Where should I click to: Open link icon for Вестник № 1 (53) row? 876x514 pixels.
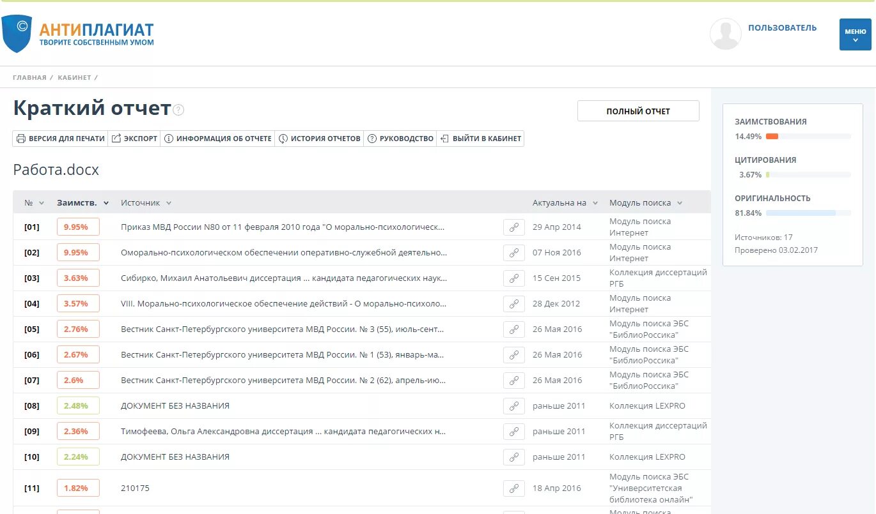(513, 355)
